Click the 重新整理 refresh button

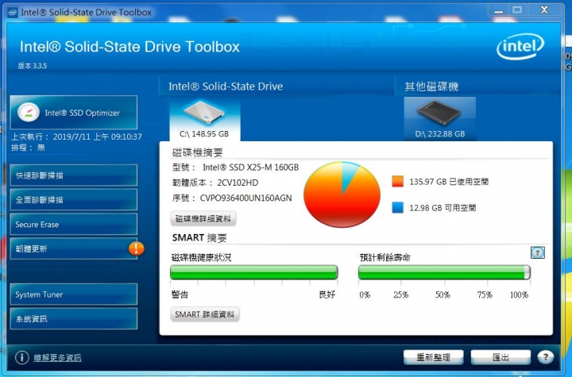click(x=434, y=357)
